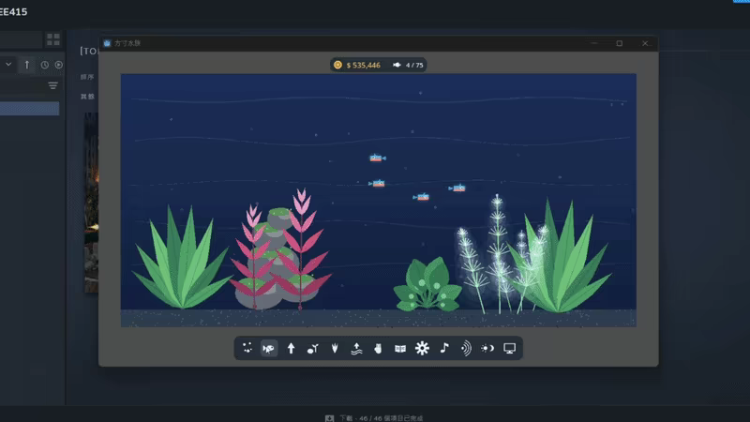Switch day and night with sun-moon icon
Image resolution: width=750 pixels, height=422 pixels.
[487, 348]
